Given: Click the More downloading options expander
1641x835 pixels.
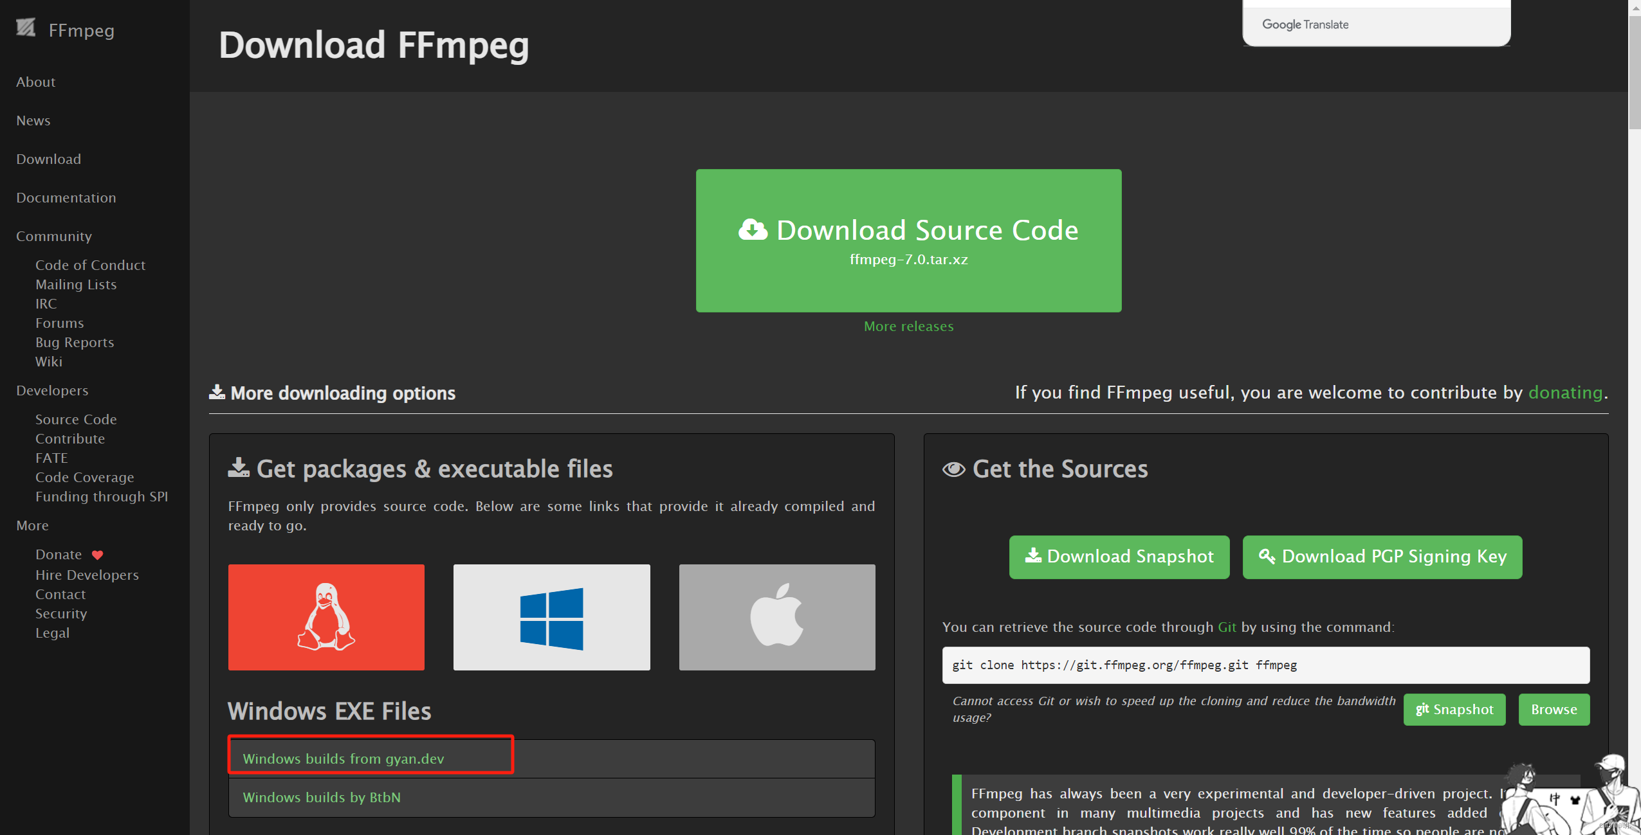Looking at the screenshot, I should pos(331,393).
